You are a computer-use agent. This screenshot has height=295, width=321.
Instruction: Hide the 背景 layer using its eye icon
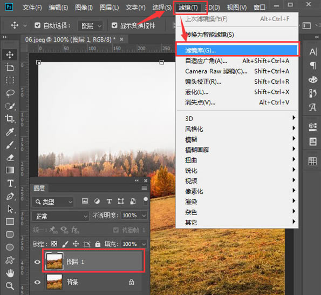coord(37,282)
